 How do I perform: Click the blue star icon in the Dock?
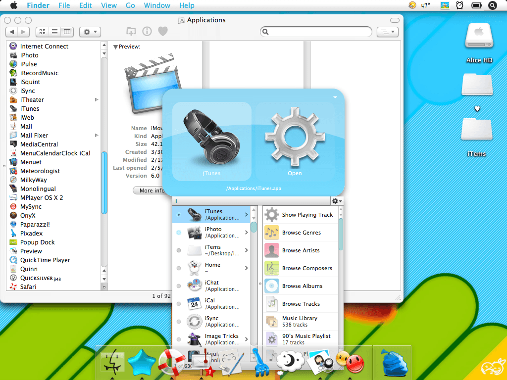coord(142,362)
